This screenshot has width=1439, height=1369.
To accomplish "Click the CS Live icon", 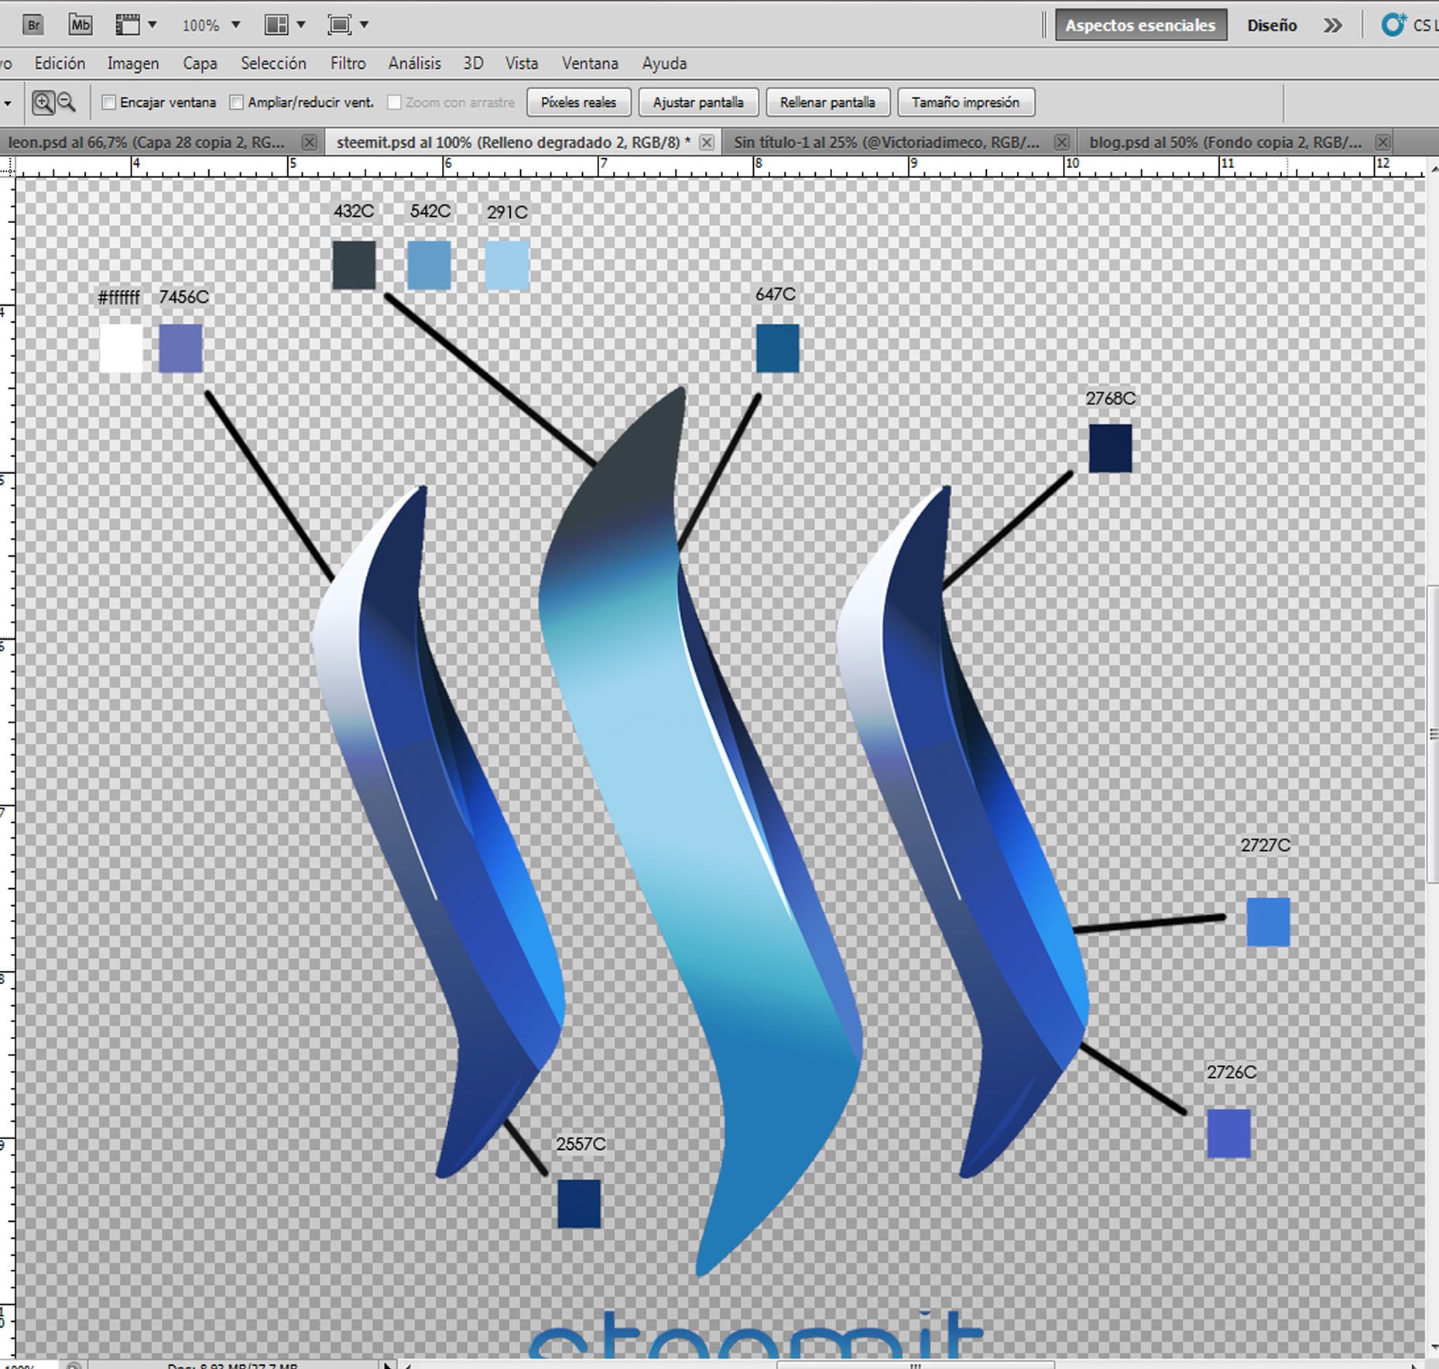I will pos(1393,25).
